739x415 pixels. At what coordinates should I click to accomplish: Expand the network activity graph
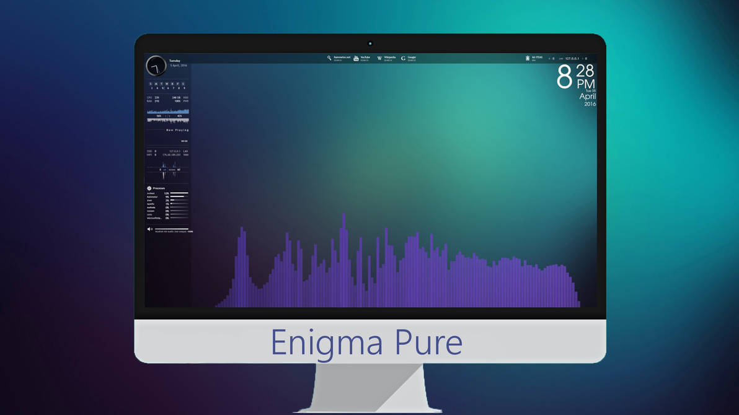coord(167,115)
